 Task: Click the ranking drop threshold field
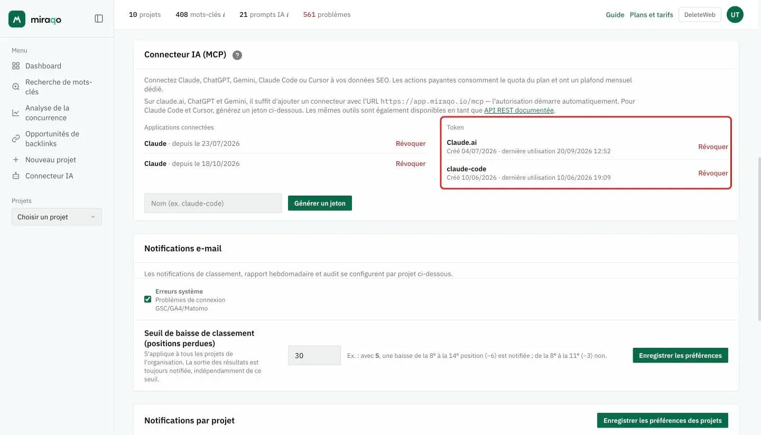[314, 355]
